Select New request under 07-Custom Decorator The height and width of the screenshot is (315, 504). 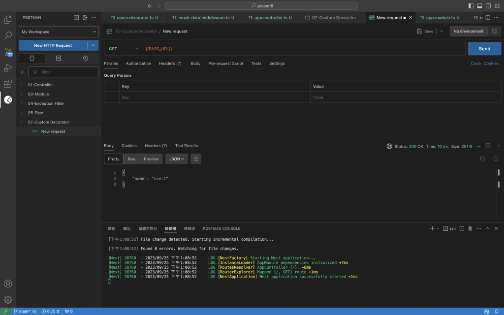coord(53,131)
